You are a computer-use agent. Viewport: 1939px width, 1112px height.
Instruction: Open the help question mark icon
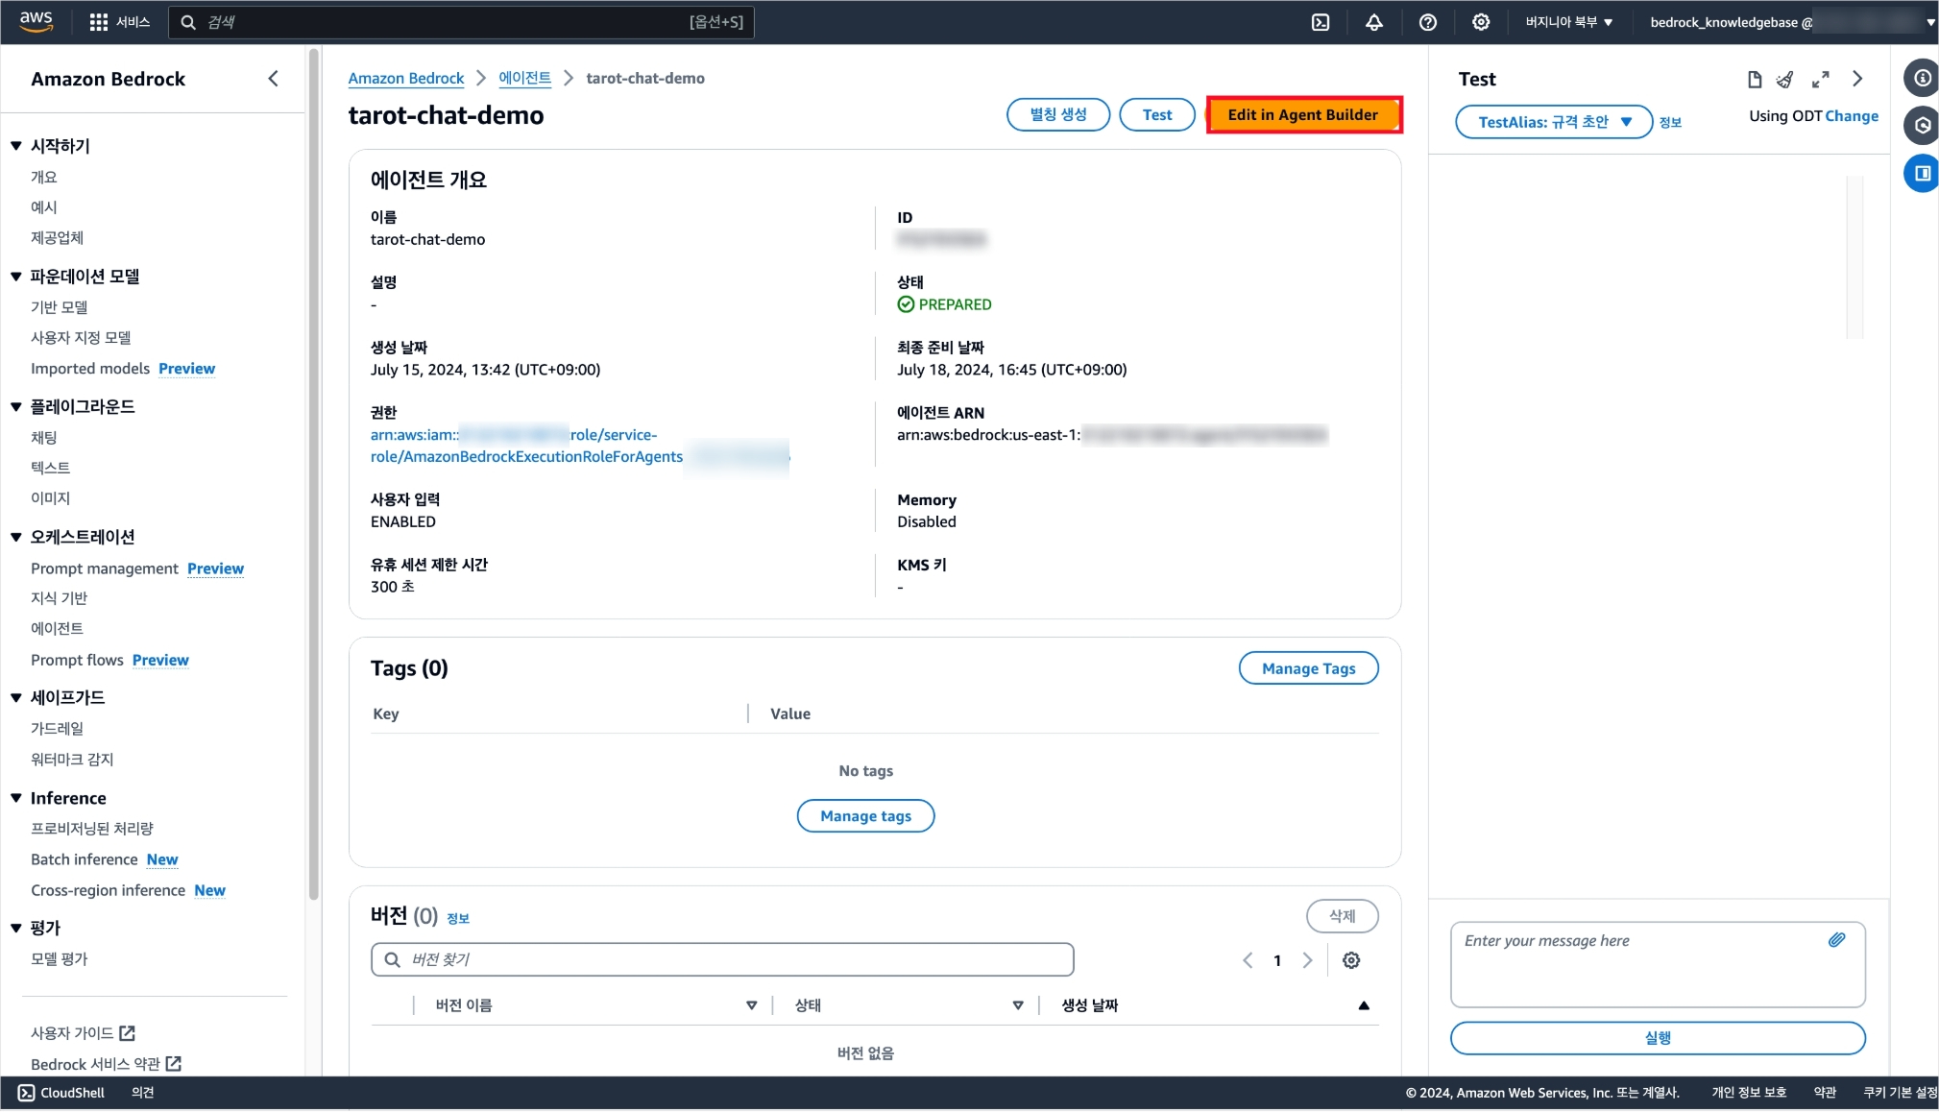1428,22
